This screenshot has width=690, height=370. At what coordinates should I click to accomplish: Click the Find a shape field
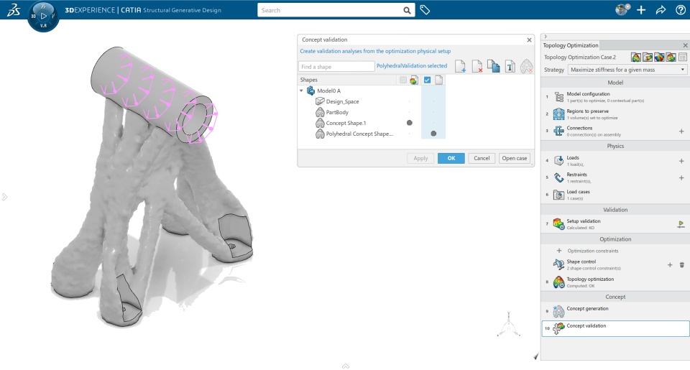click(336, 66)
